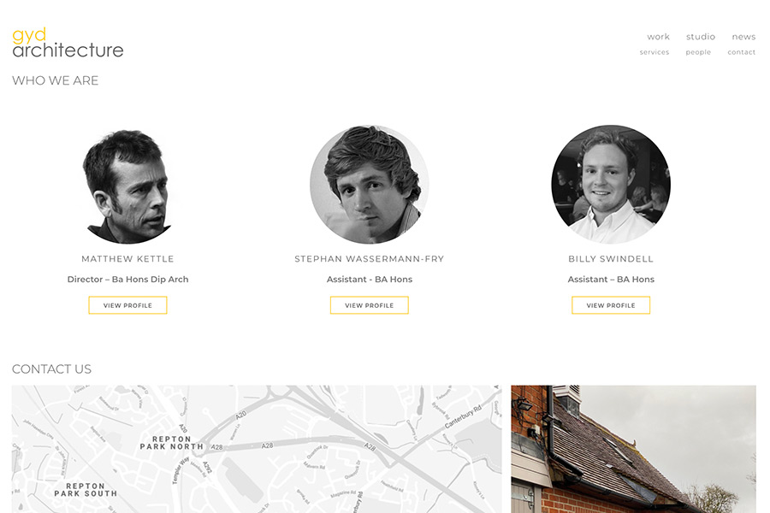
Task: Open the contact link
Action: [x=742, y=52]
